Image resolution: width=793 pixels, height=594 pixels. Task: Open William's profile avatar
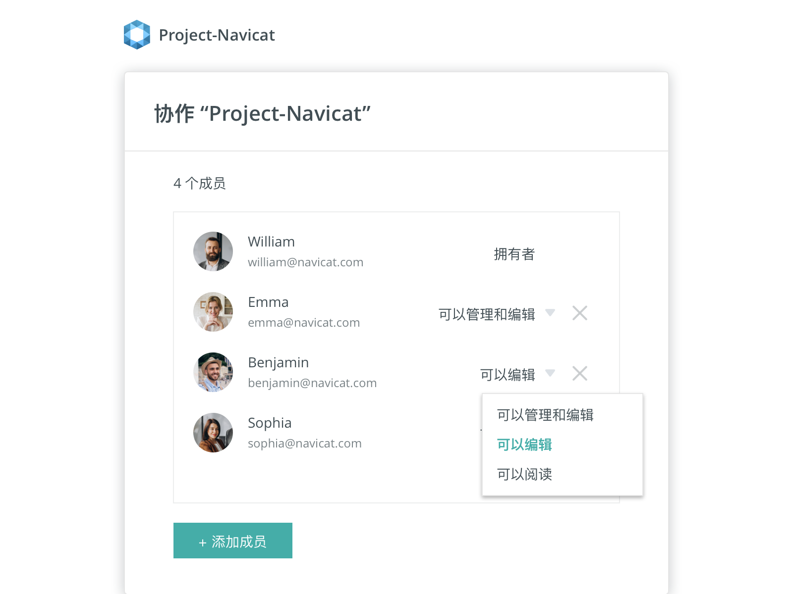(213, 251)
